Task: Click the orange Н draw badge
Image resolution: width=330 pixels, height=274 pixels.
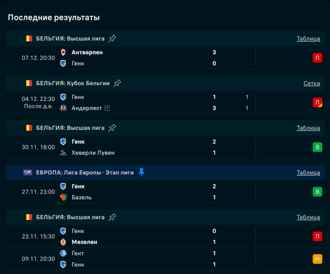Action: (317, 259)
